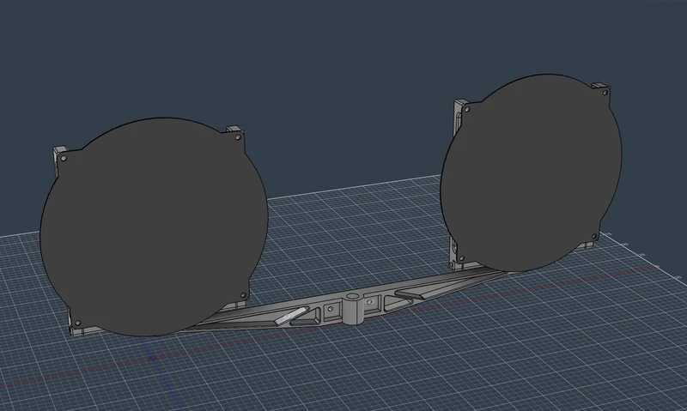Click the central cylindrical hub on the beam
Screen dimensions: 687x411
click(351, 309)
